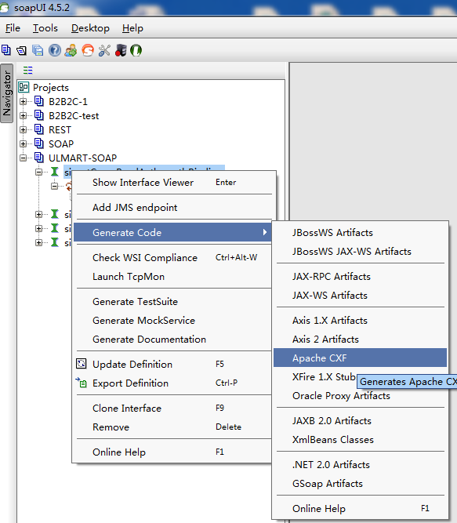Open the Desktop menu

click(90, 28)
